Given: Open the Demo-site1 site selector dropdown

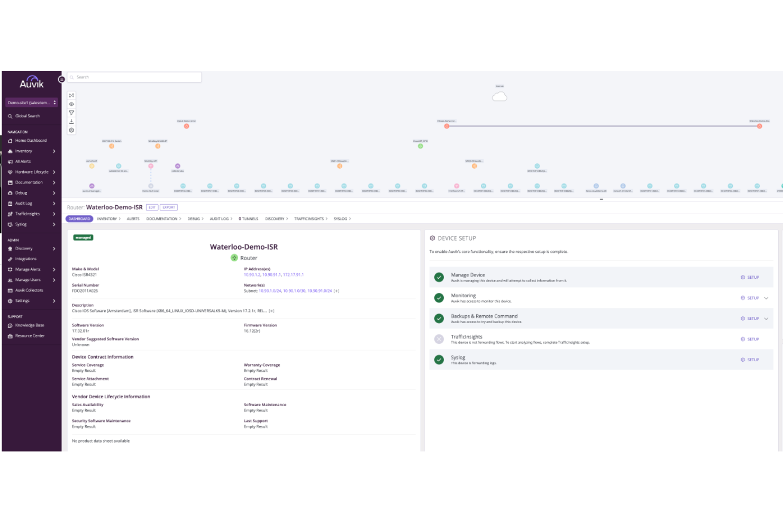Looking at the screenshot, I should tap(31, 102).
